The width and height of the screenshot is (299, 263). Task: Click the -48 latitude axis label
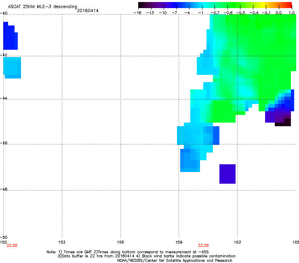pos(4,189)
